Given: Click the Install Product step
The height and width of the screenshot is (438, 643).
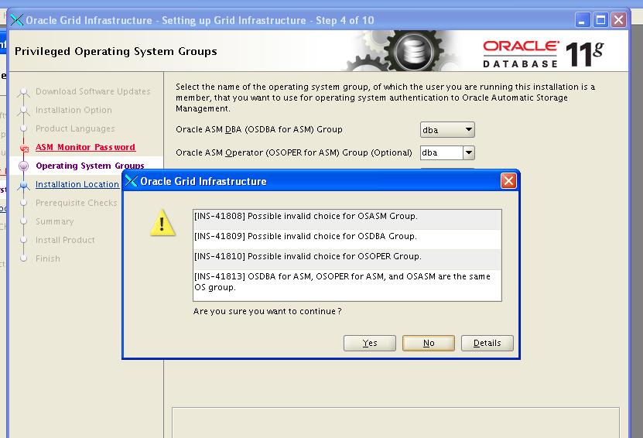Looking at the screenshot, I should [x=65, y=240].
